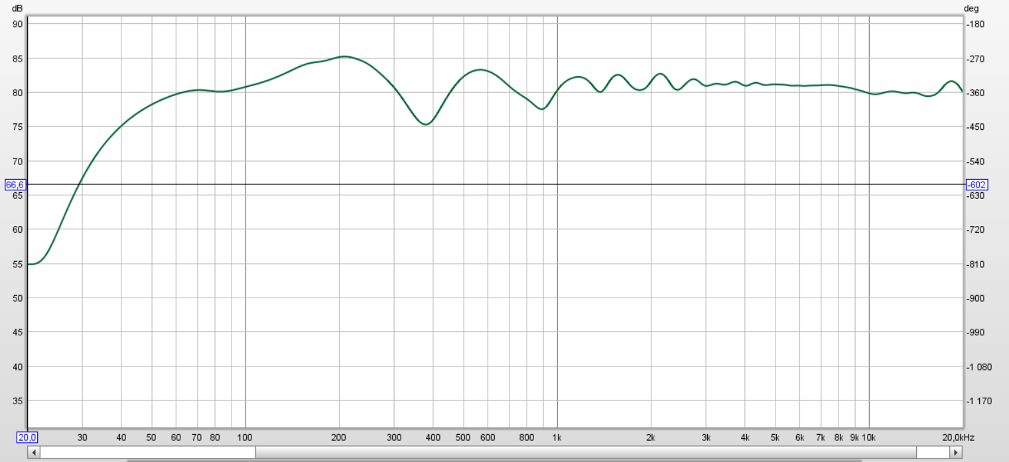Click the -720 degree axis label
The width and height of the screenshot is (1009, 462).
point(976,229)
